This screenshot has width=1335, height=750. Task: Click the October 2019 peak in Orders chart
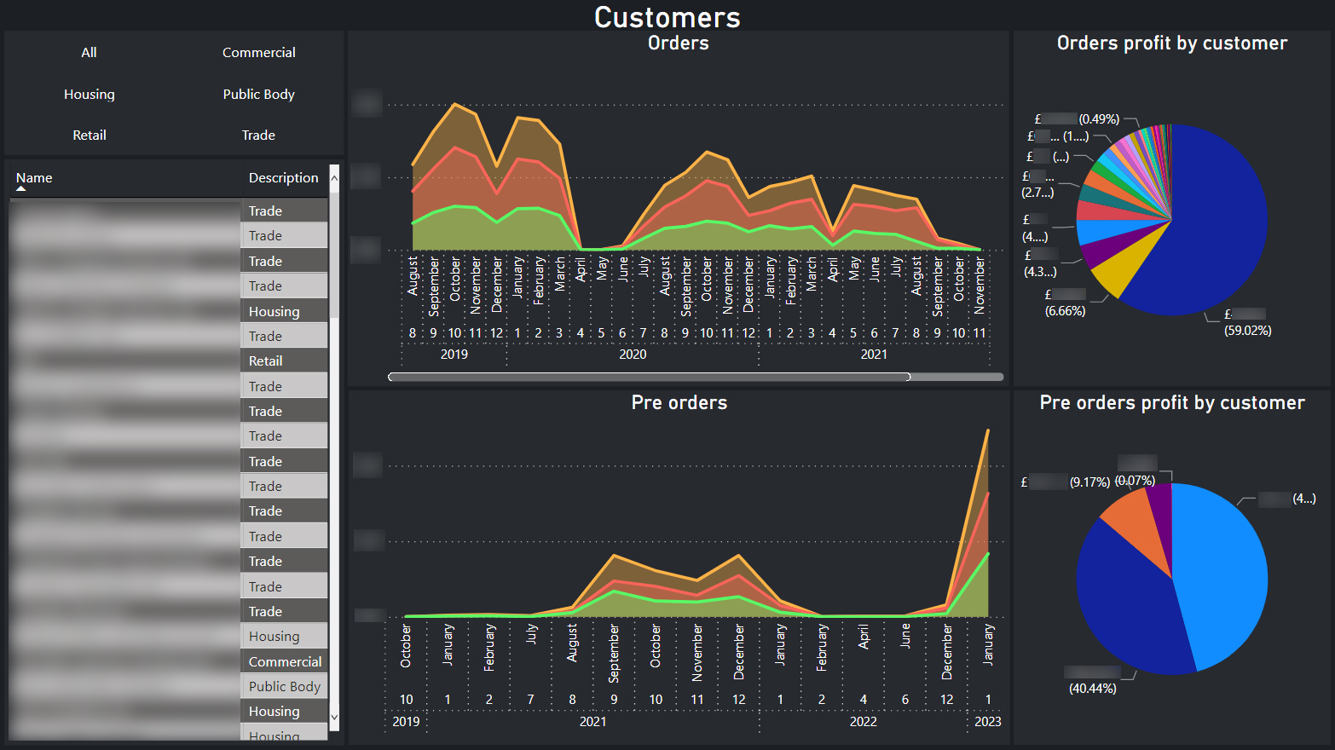pyautogui.click(x=455, y=104)
